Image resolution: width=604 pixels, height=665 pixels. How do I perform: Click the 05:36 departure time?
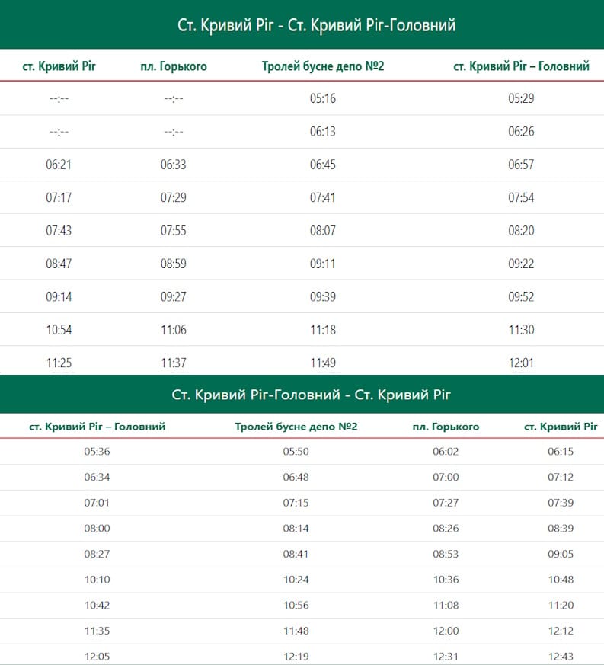(x=97, y=452)
